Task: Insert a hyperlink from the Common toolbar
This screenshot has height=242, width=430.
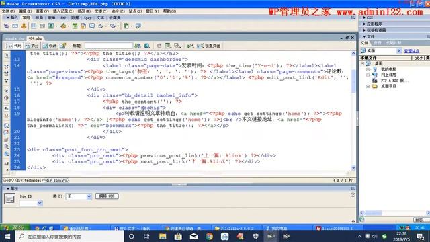Action: 6,26
